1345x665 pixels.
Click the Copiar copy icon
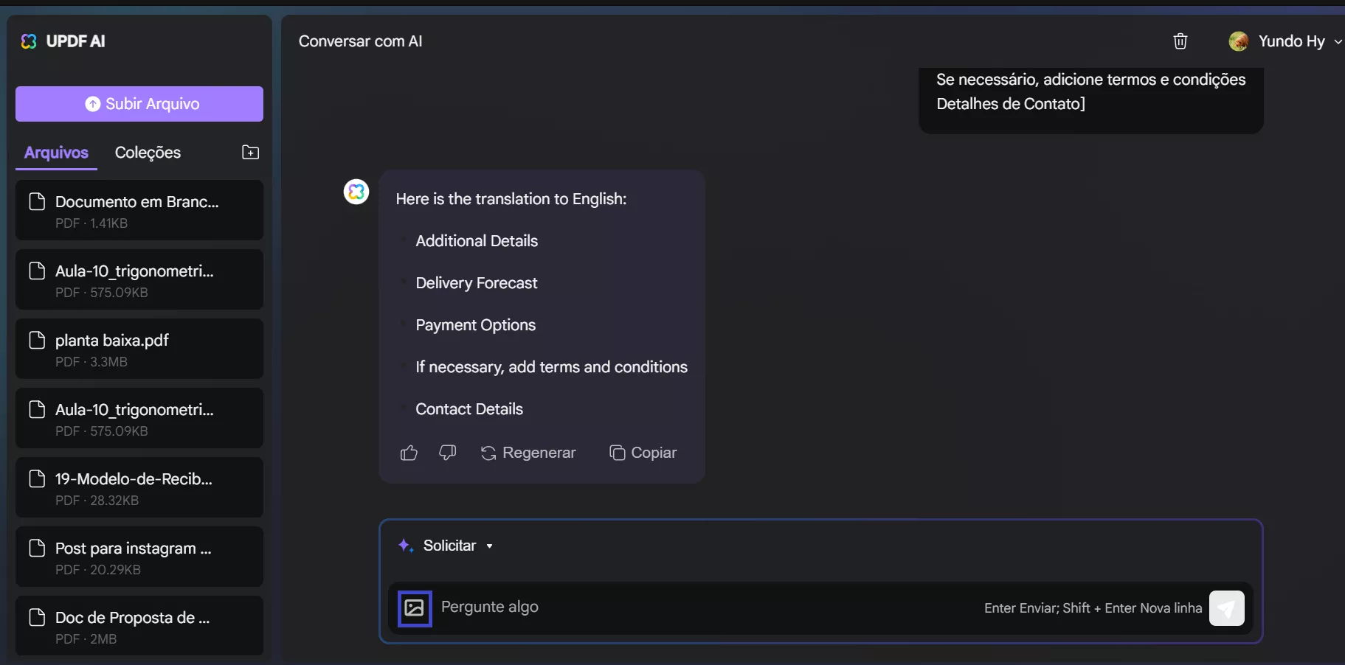pos(618,453)
